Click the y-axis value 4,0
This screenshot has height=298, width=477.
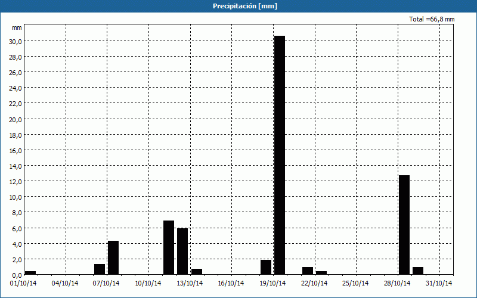point(17,244)
